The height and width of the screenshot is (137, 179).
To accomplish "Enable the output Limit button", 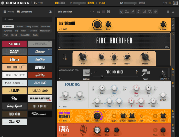I will coord(142,3).
